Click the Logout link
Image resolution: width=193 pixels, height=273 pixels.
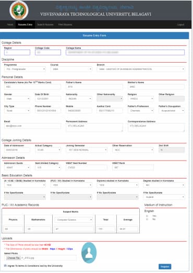point(180,25)
